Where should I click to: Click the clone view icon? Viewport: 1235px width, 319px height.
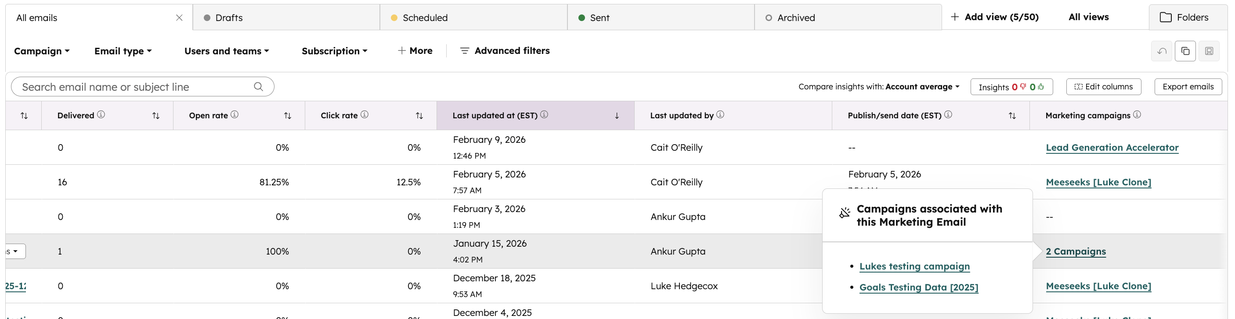1185,51
